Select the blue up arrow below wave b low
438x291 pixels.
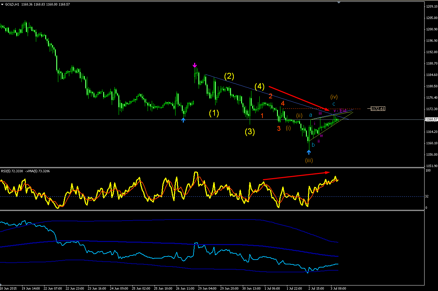309,152
